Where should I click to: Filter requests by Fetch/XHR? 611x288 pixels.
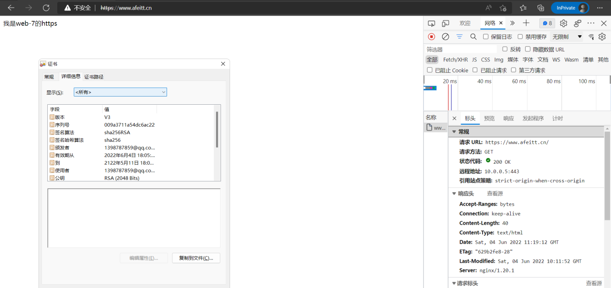[x=455, y=60]
